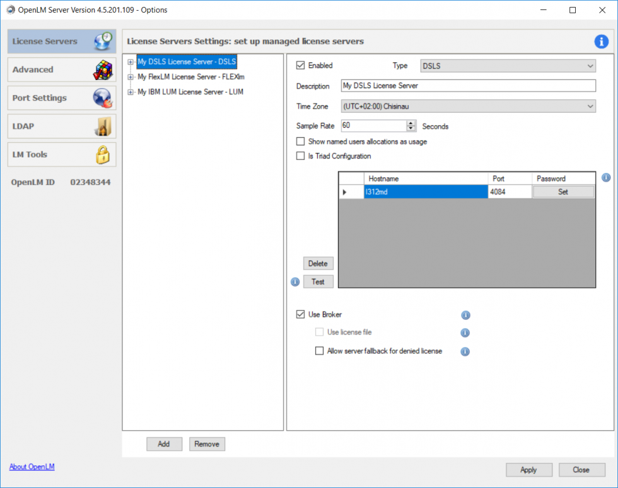This screenshot has width=618, height=488.
Task: Open the About OpenLM link
Action: pyautogui.click(x=32, y=467)
